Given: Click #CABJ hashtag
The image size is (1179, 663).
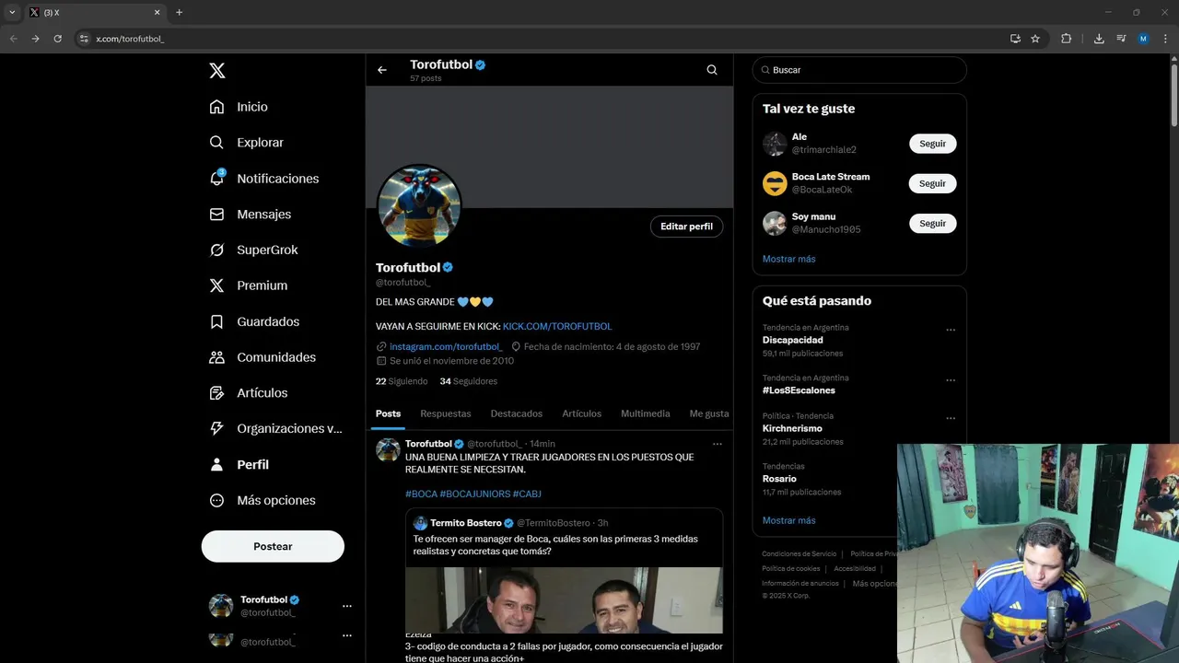Looking at the screenshot, I should (x=527, y=494).
